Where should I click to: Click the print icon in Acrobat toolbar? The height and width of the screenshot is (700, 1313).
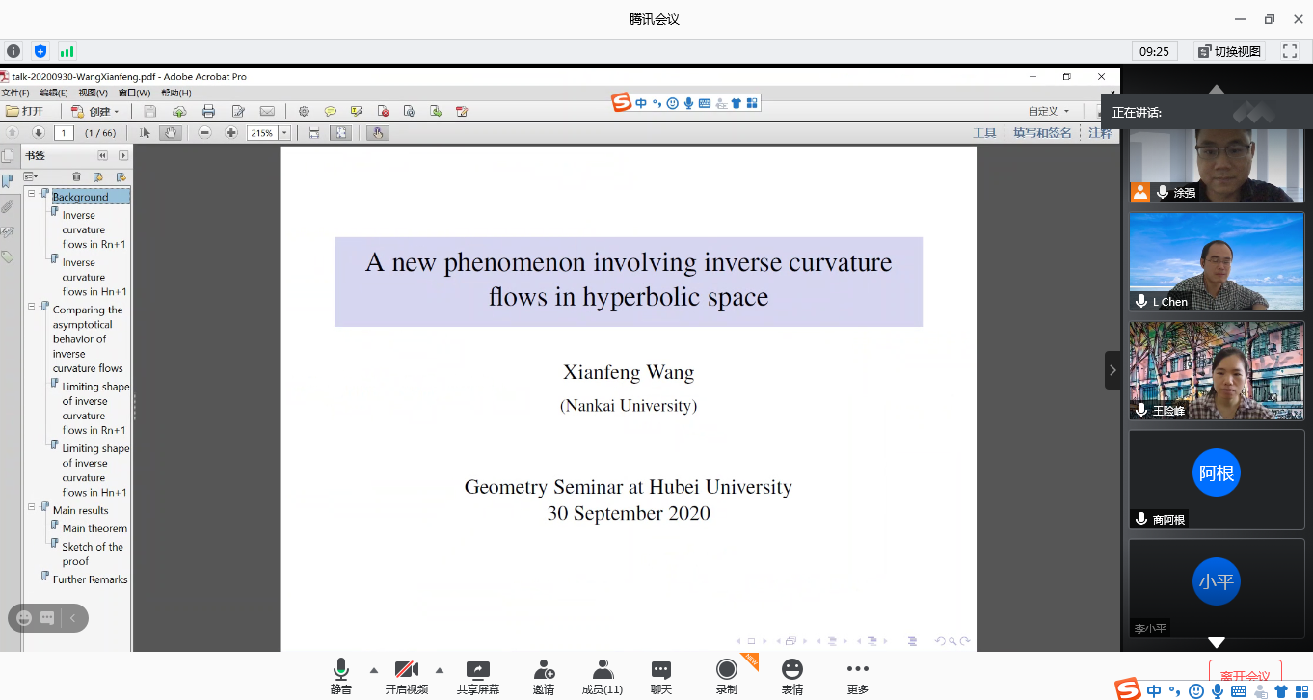(208, 111)
